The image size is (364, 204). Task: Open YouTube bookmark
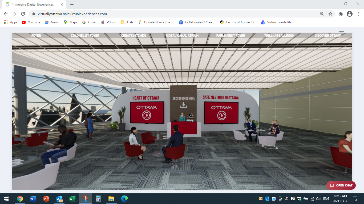[31, 22]
